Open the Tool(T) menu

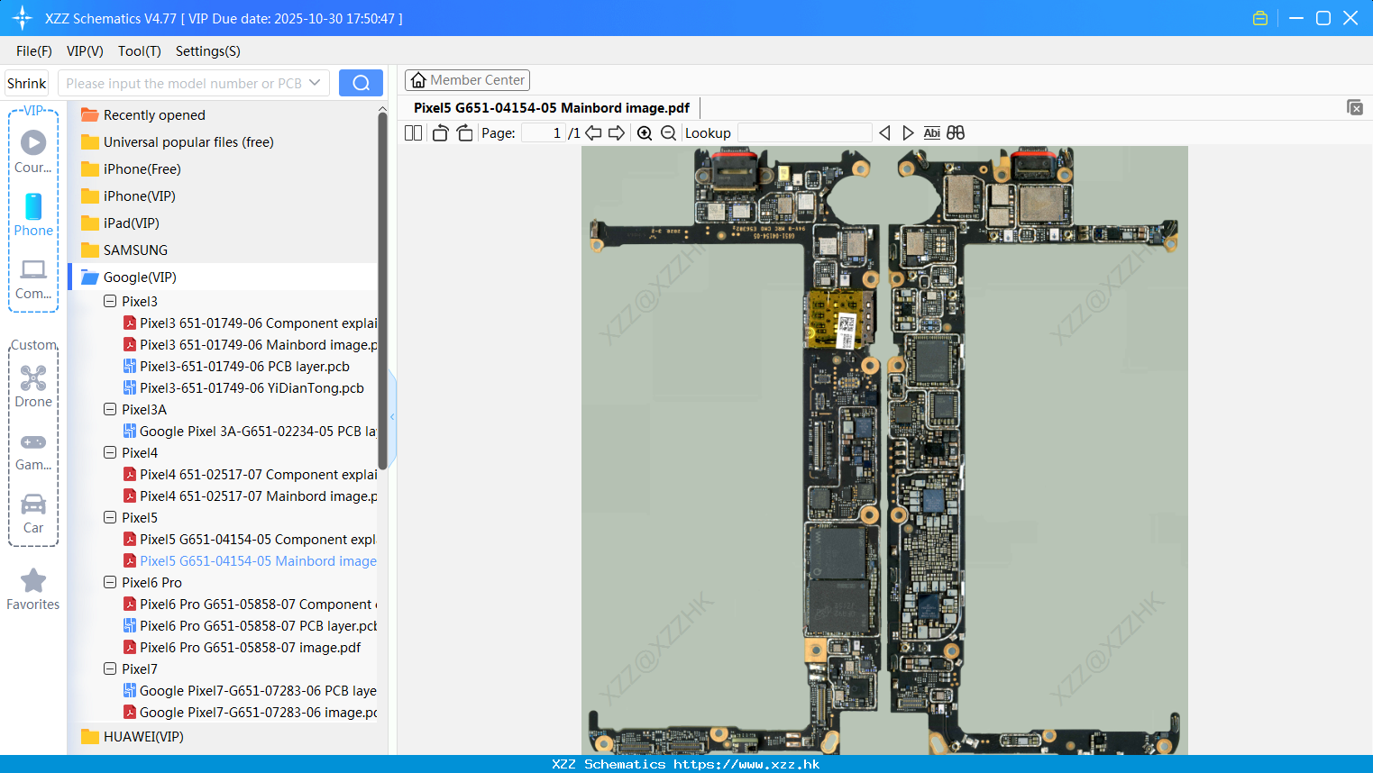(140, 51)
